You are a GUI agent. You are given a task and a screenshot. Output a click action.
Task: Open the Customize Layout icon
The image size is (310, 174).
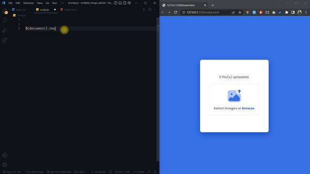129,3
